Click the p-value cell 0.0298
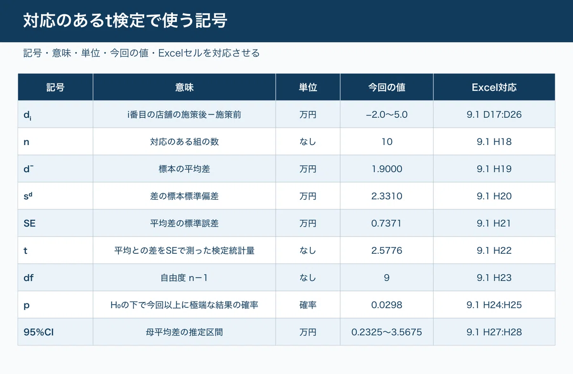 pos(387,304)
